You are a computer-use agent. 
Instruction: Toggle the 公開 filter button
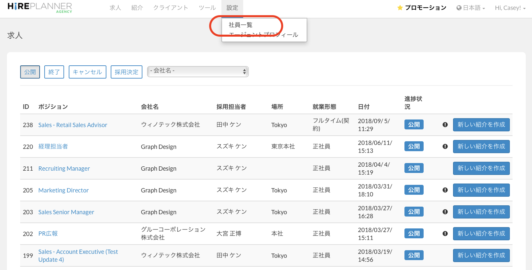[x=30, y=72]
